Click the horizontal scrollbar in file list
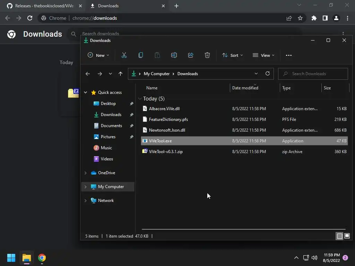 tap(244, 229)
